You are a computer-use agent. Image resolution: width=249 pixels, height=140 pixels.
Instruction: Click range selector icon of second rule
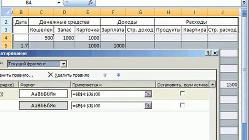[x=148, y=105]
